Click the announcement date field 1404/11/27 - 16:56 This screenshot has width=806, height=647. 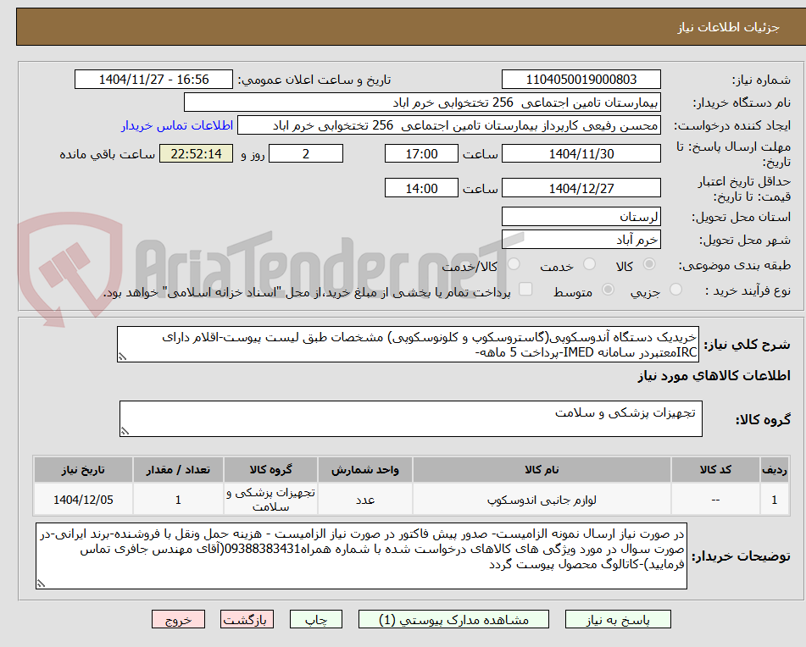tap(153, 80)
